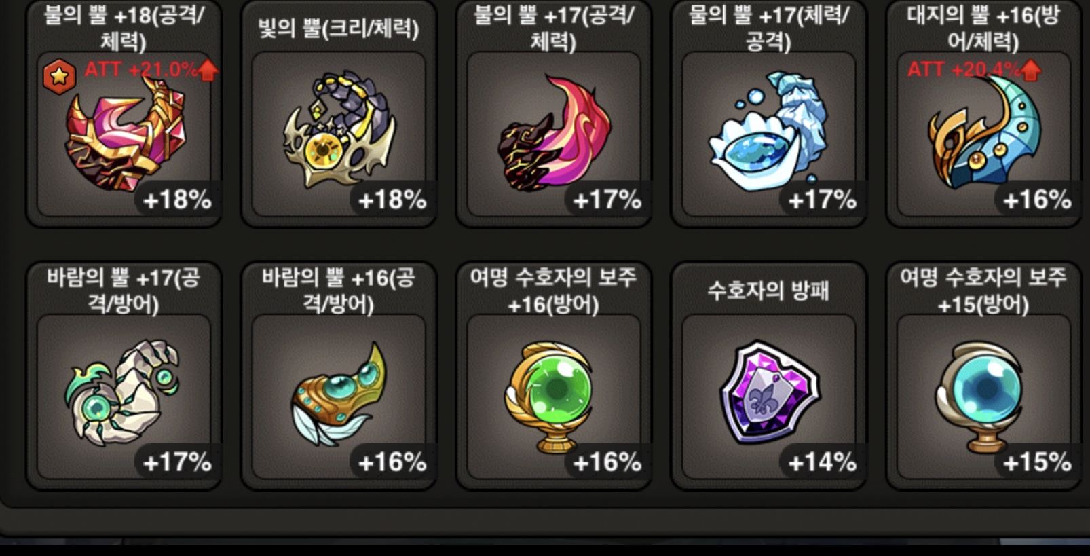The width and height of the screenshot is (1090, 556).
Task: Choose the cyan dawn guardian orb +15%
Action: [984, 397]
